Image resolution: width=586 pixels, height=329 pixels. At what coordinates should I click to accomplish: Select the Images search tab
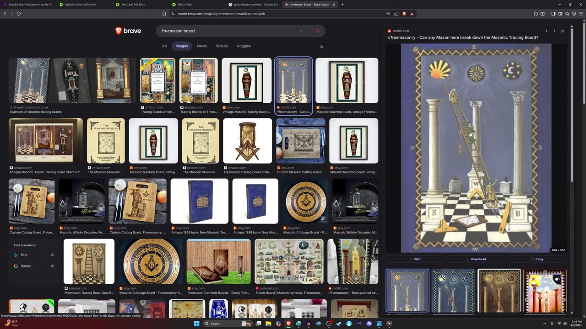tap(182, 46)
